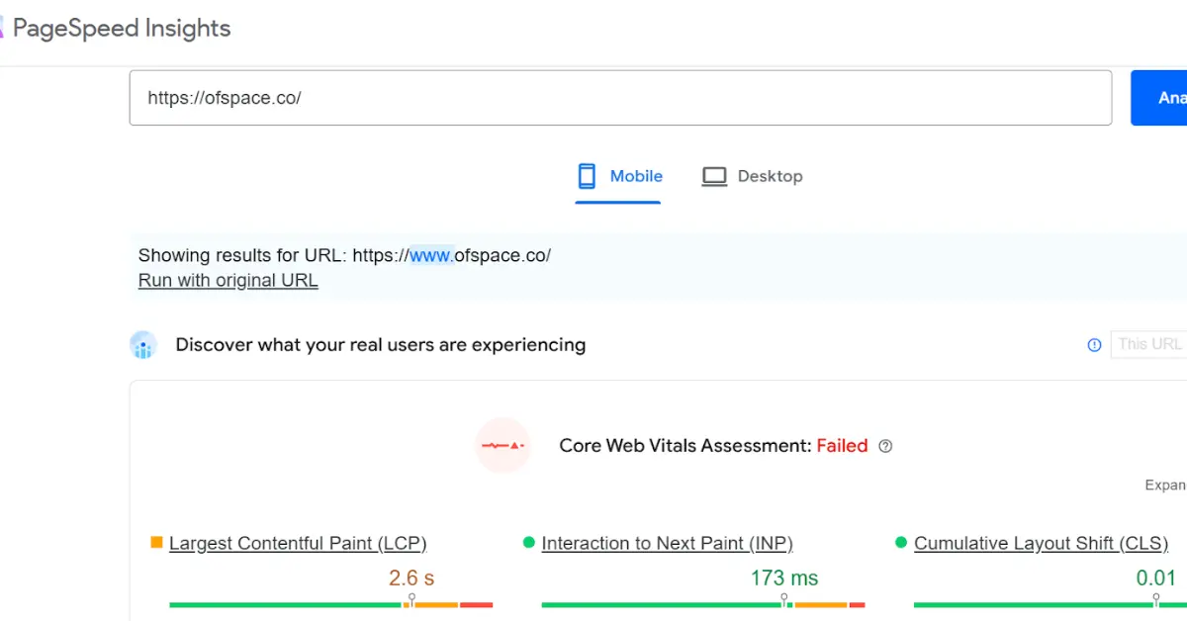Screen dimensions: 1187x621
Task: Switch to the Mobile tab
Action: click(619, 177)
